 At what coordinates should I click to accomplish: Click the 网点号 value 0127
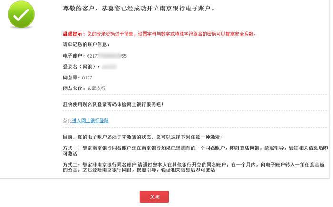pos(87,78)
